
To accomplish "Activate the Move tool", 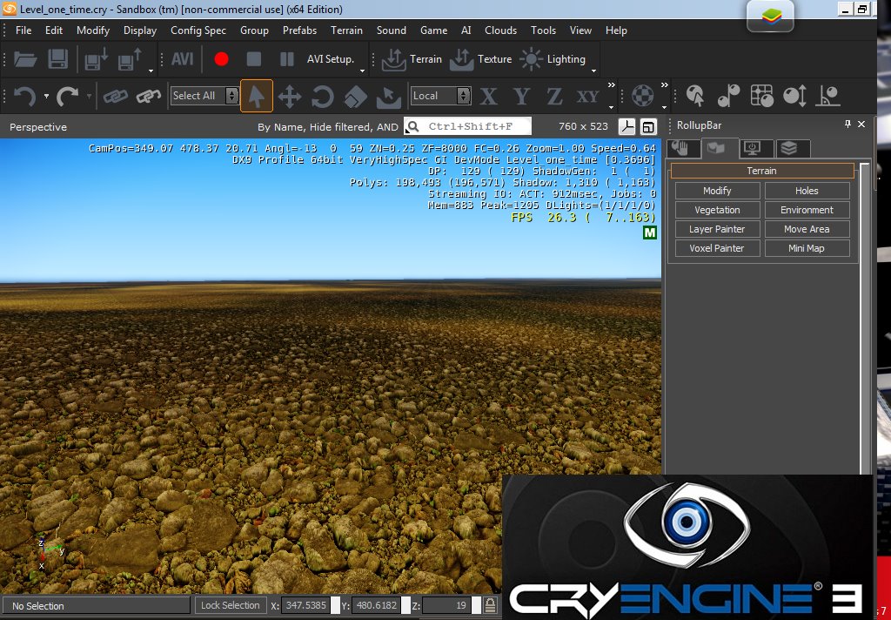I will click(x=290, y=96).
